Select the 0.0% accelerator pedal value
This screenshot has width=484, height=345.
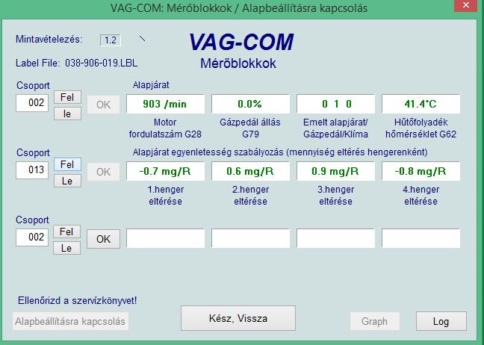tap(250, 104)
